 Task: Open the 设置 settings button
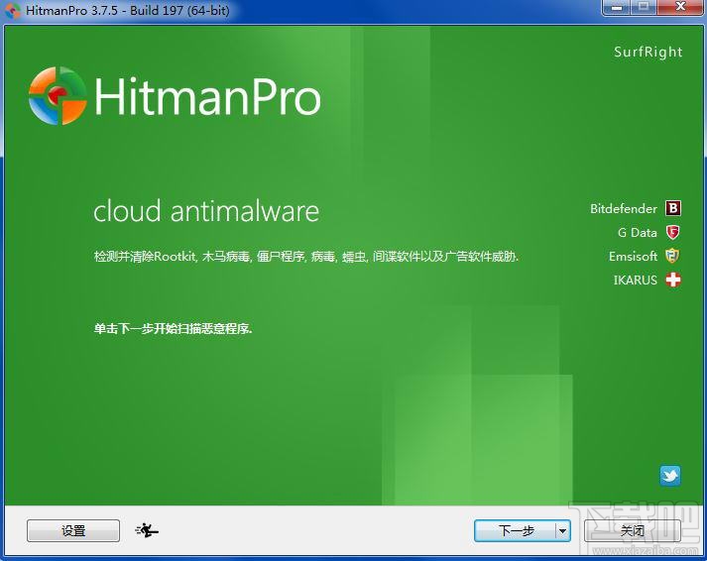tap(73, 531)
